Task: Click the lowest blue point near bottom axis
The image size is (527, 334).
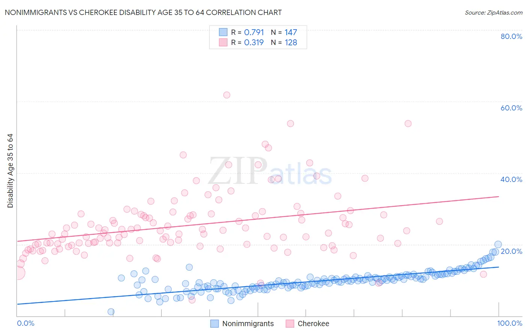Action: click(111, 312)
